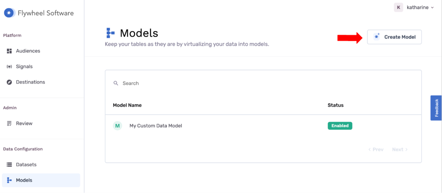Click the Next pagination link
The width and height of the screenshot is (442, 193).
point(400,150)
